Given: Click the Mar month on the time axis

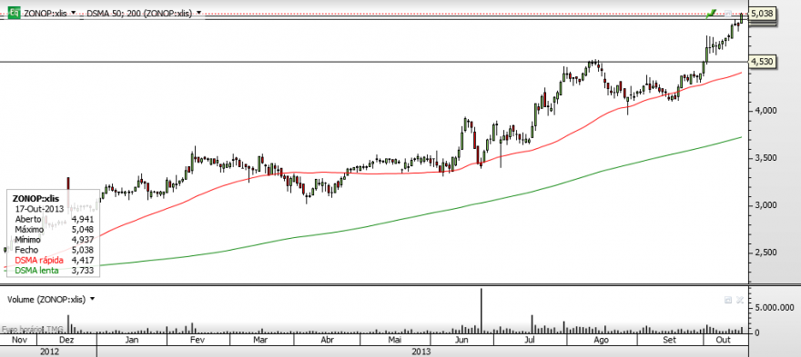Looking at the screenshot, I should (261, 340).
